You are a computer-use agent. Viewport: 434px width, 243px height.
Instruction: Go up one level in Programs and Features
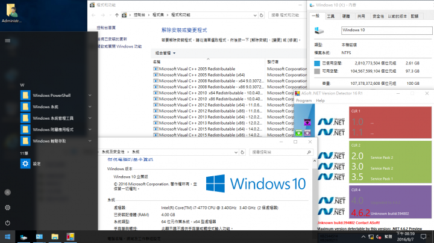[x=117, y=15]
